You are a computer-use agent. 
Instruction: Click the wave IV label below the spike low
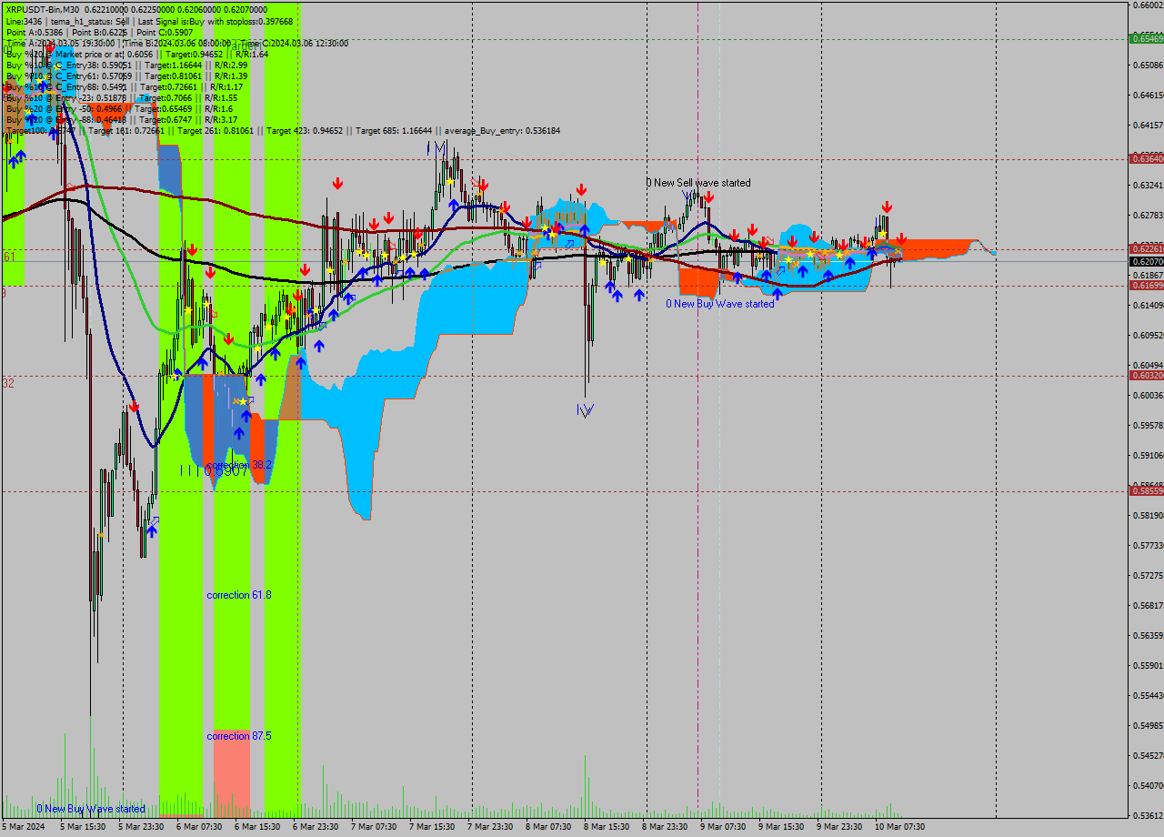585,410
